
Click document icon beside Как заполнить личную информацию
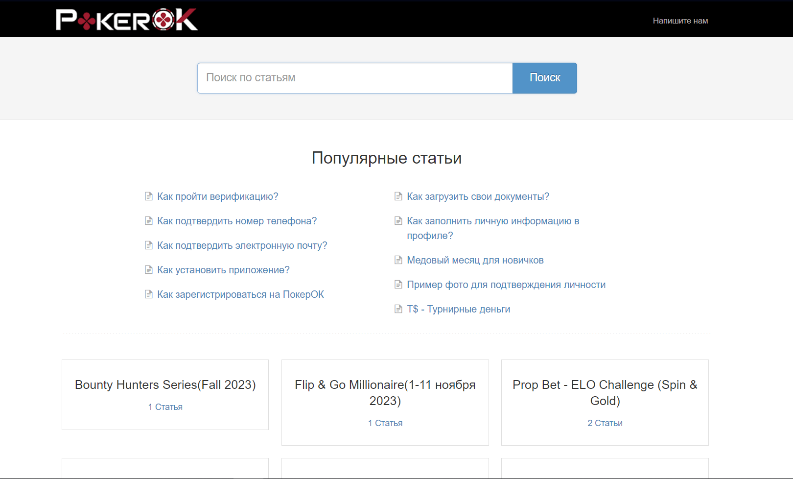click(398, 221)
